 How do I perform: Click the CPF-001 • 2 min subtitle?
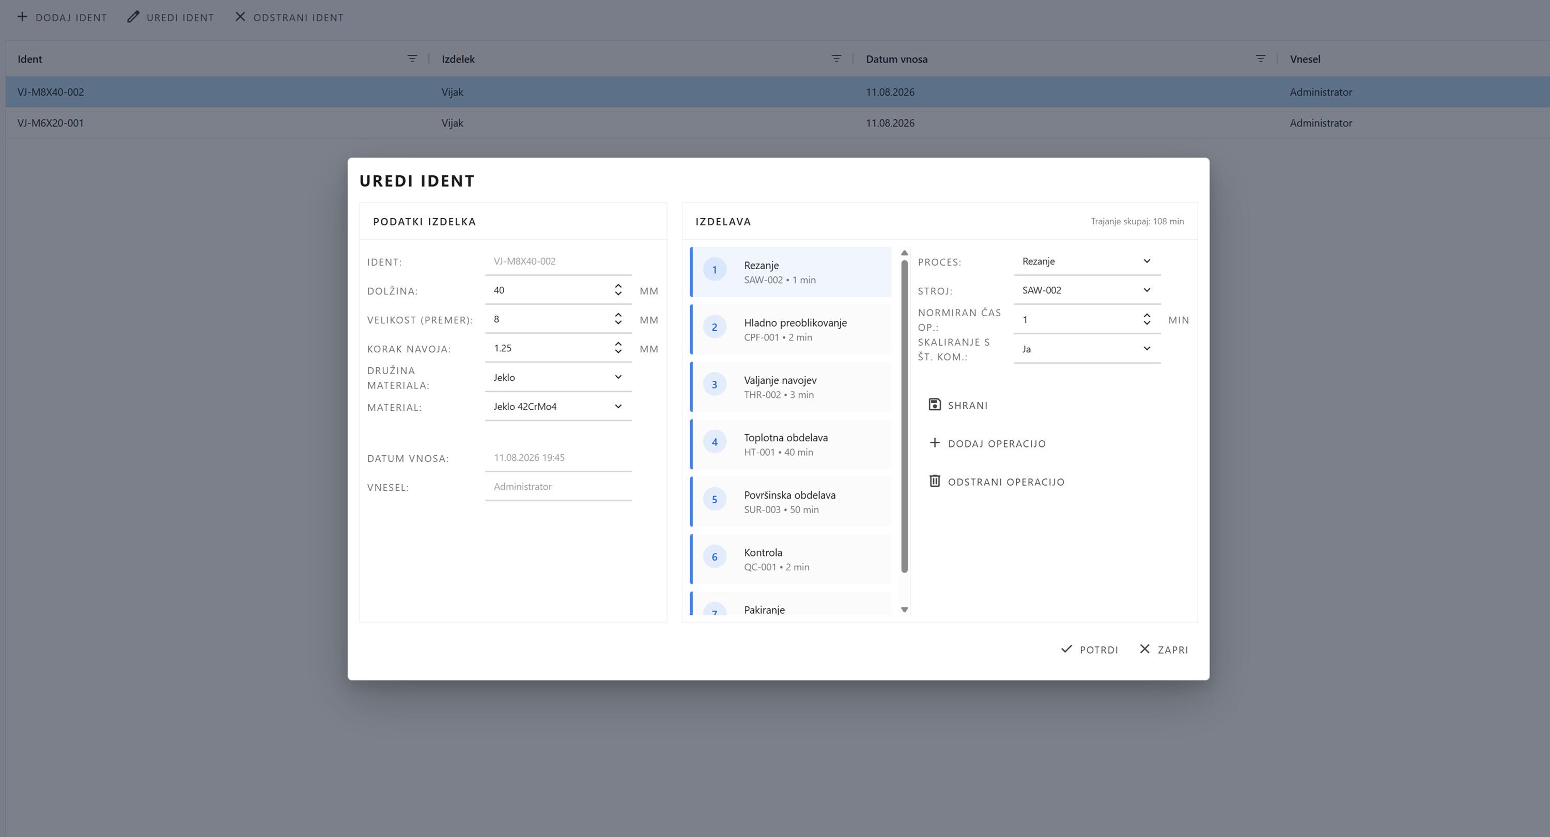778,337
